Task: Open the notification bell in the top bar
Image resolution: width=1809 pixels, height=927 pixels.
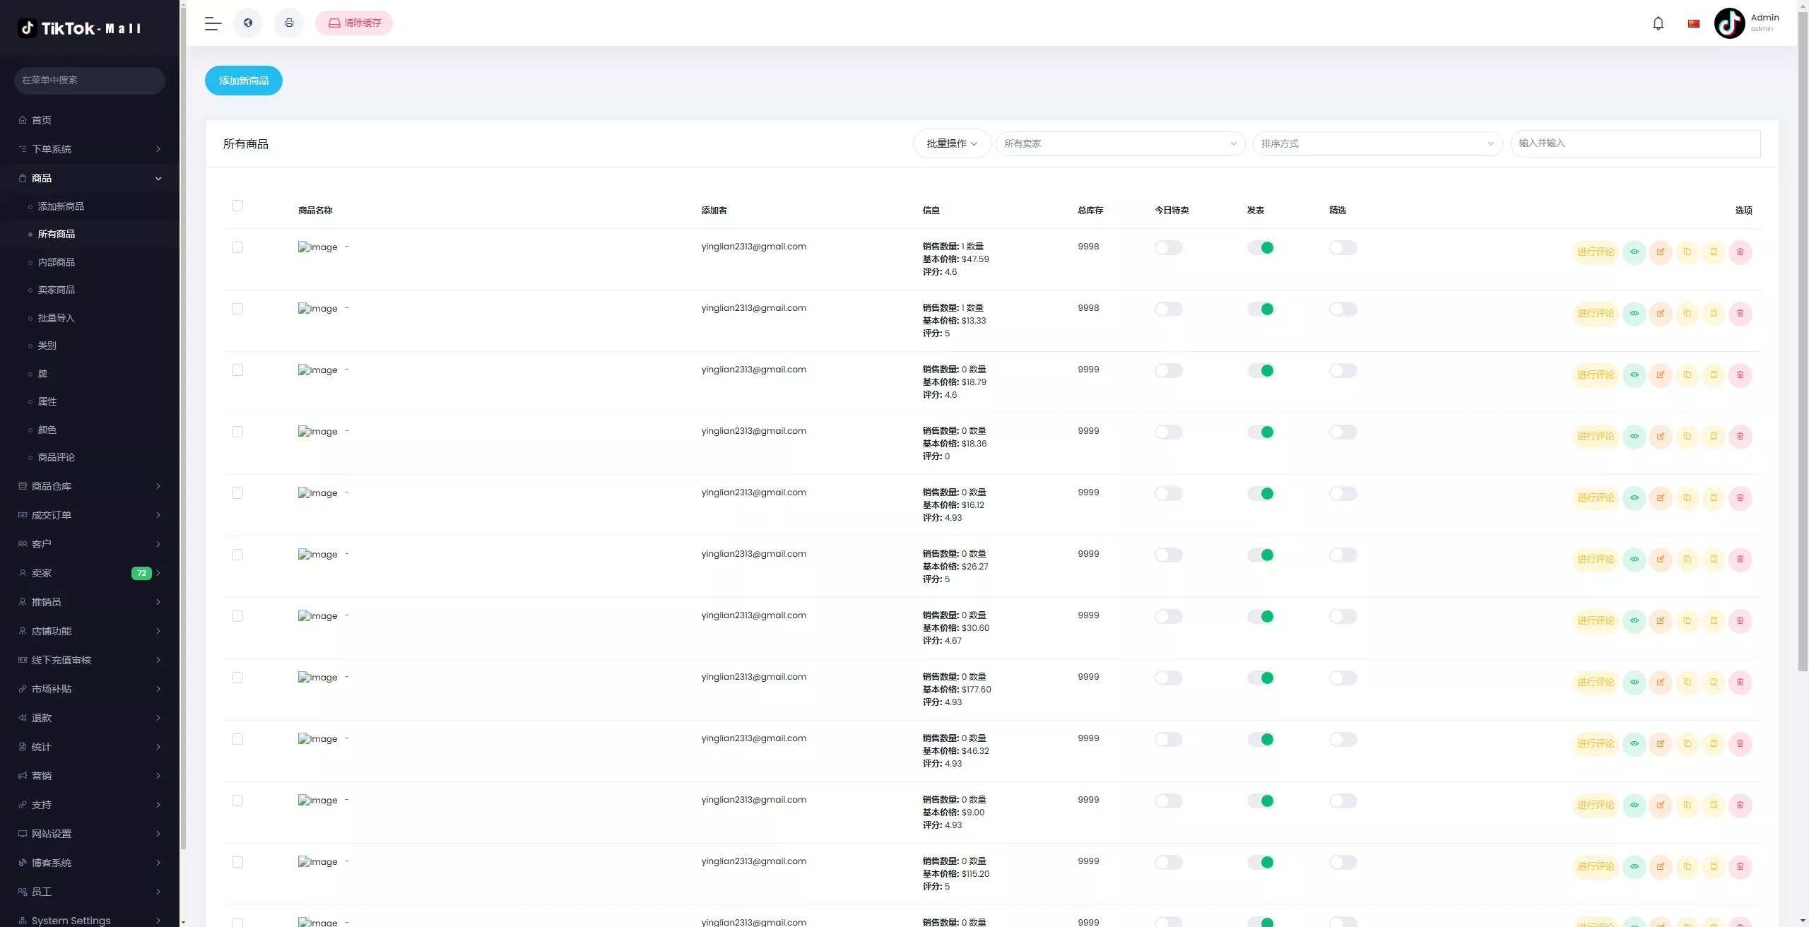Action: click(x=1658, y=23)
